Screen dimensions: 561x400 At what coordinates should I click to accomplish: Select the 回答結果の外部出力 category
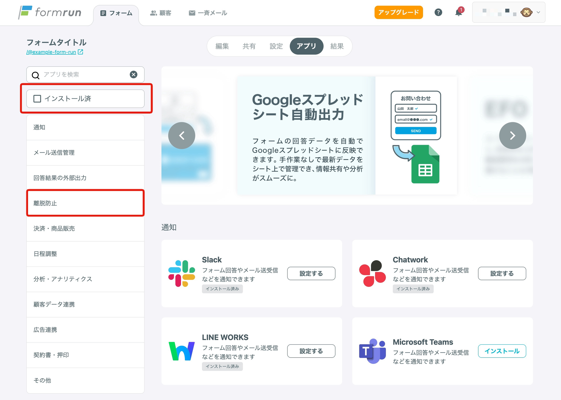pos(85,178)
